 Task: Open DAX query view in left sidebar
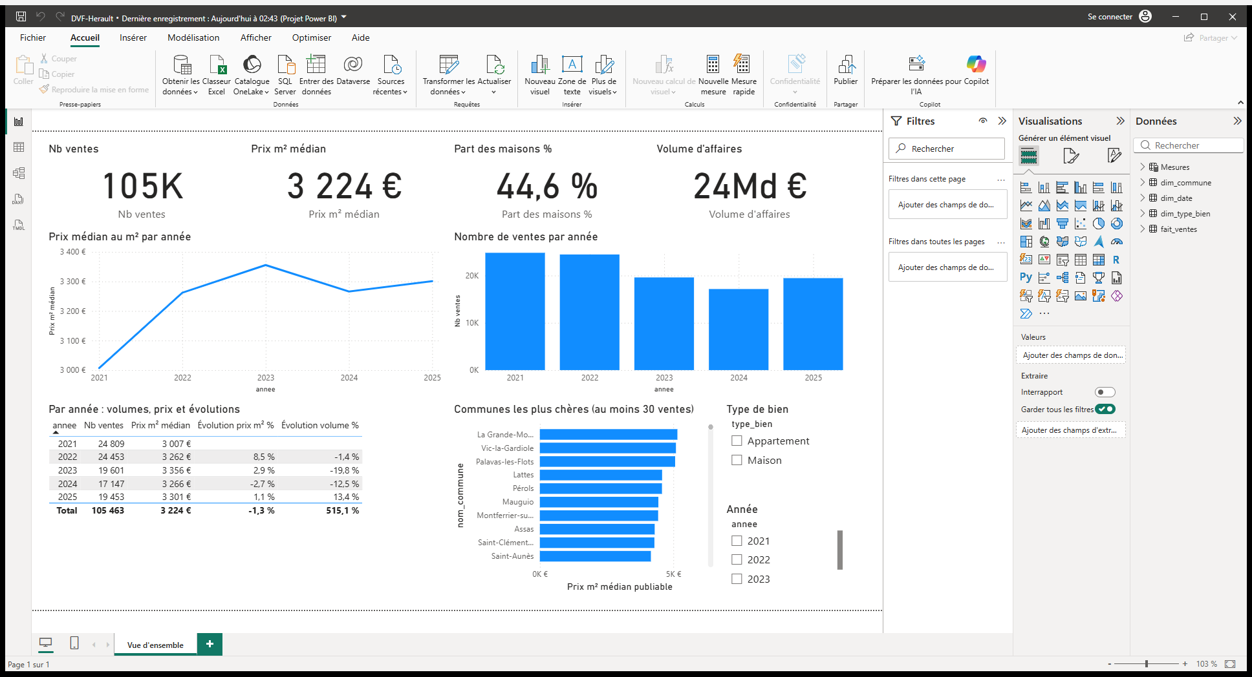point(19,199)
